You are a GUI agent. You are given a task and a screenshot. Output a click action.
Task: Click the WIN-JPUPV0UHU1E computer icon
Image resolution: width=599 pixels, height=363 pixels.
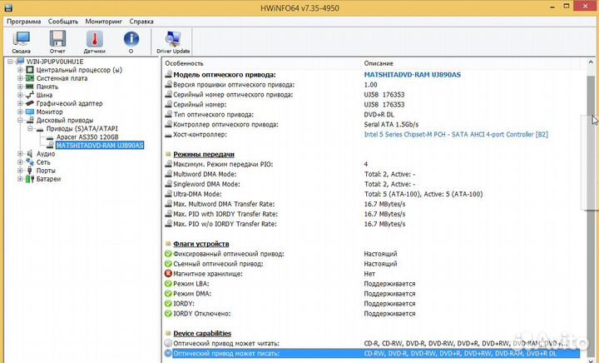pos(20,62)
